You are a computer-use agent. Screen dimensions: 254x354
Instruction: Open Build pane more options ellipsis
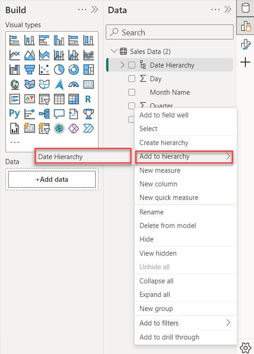point(82,10)
